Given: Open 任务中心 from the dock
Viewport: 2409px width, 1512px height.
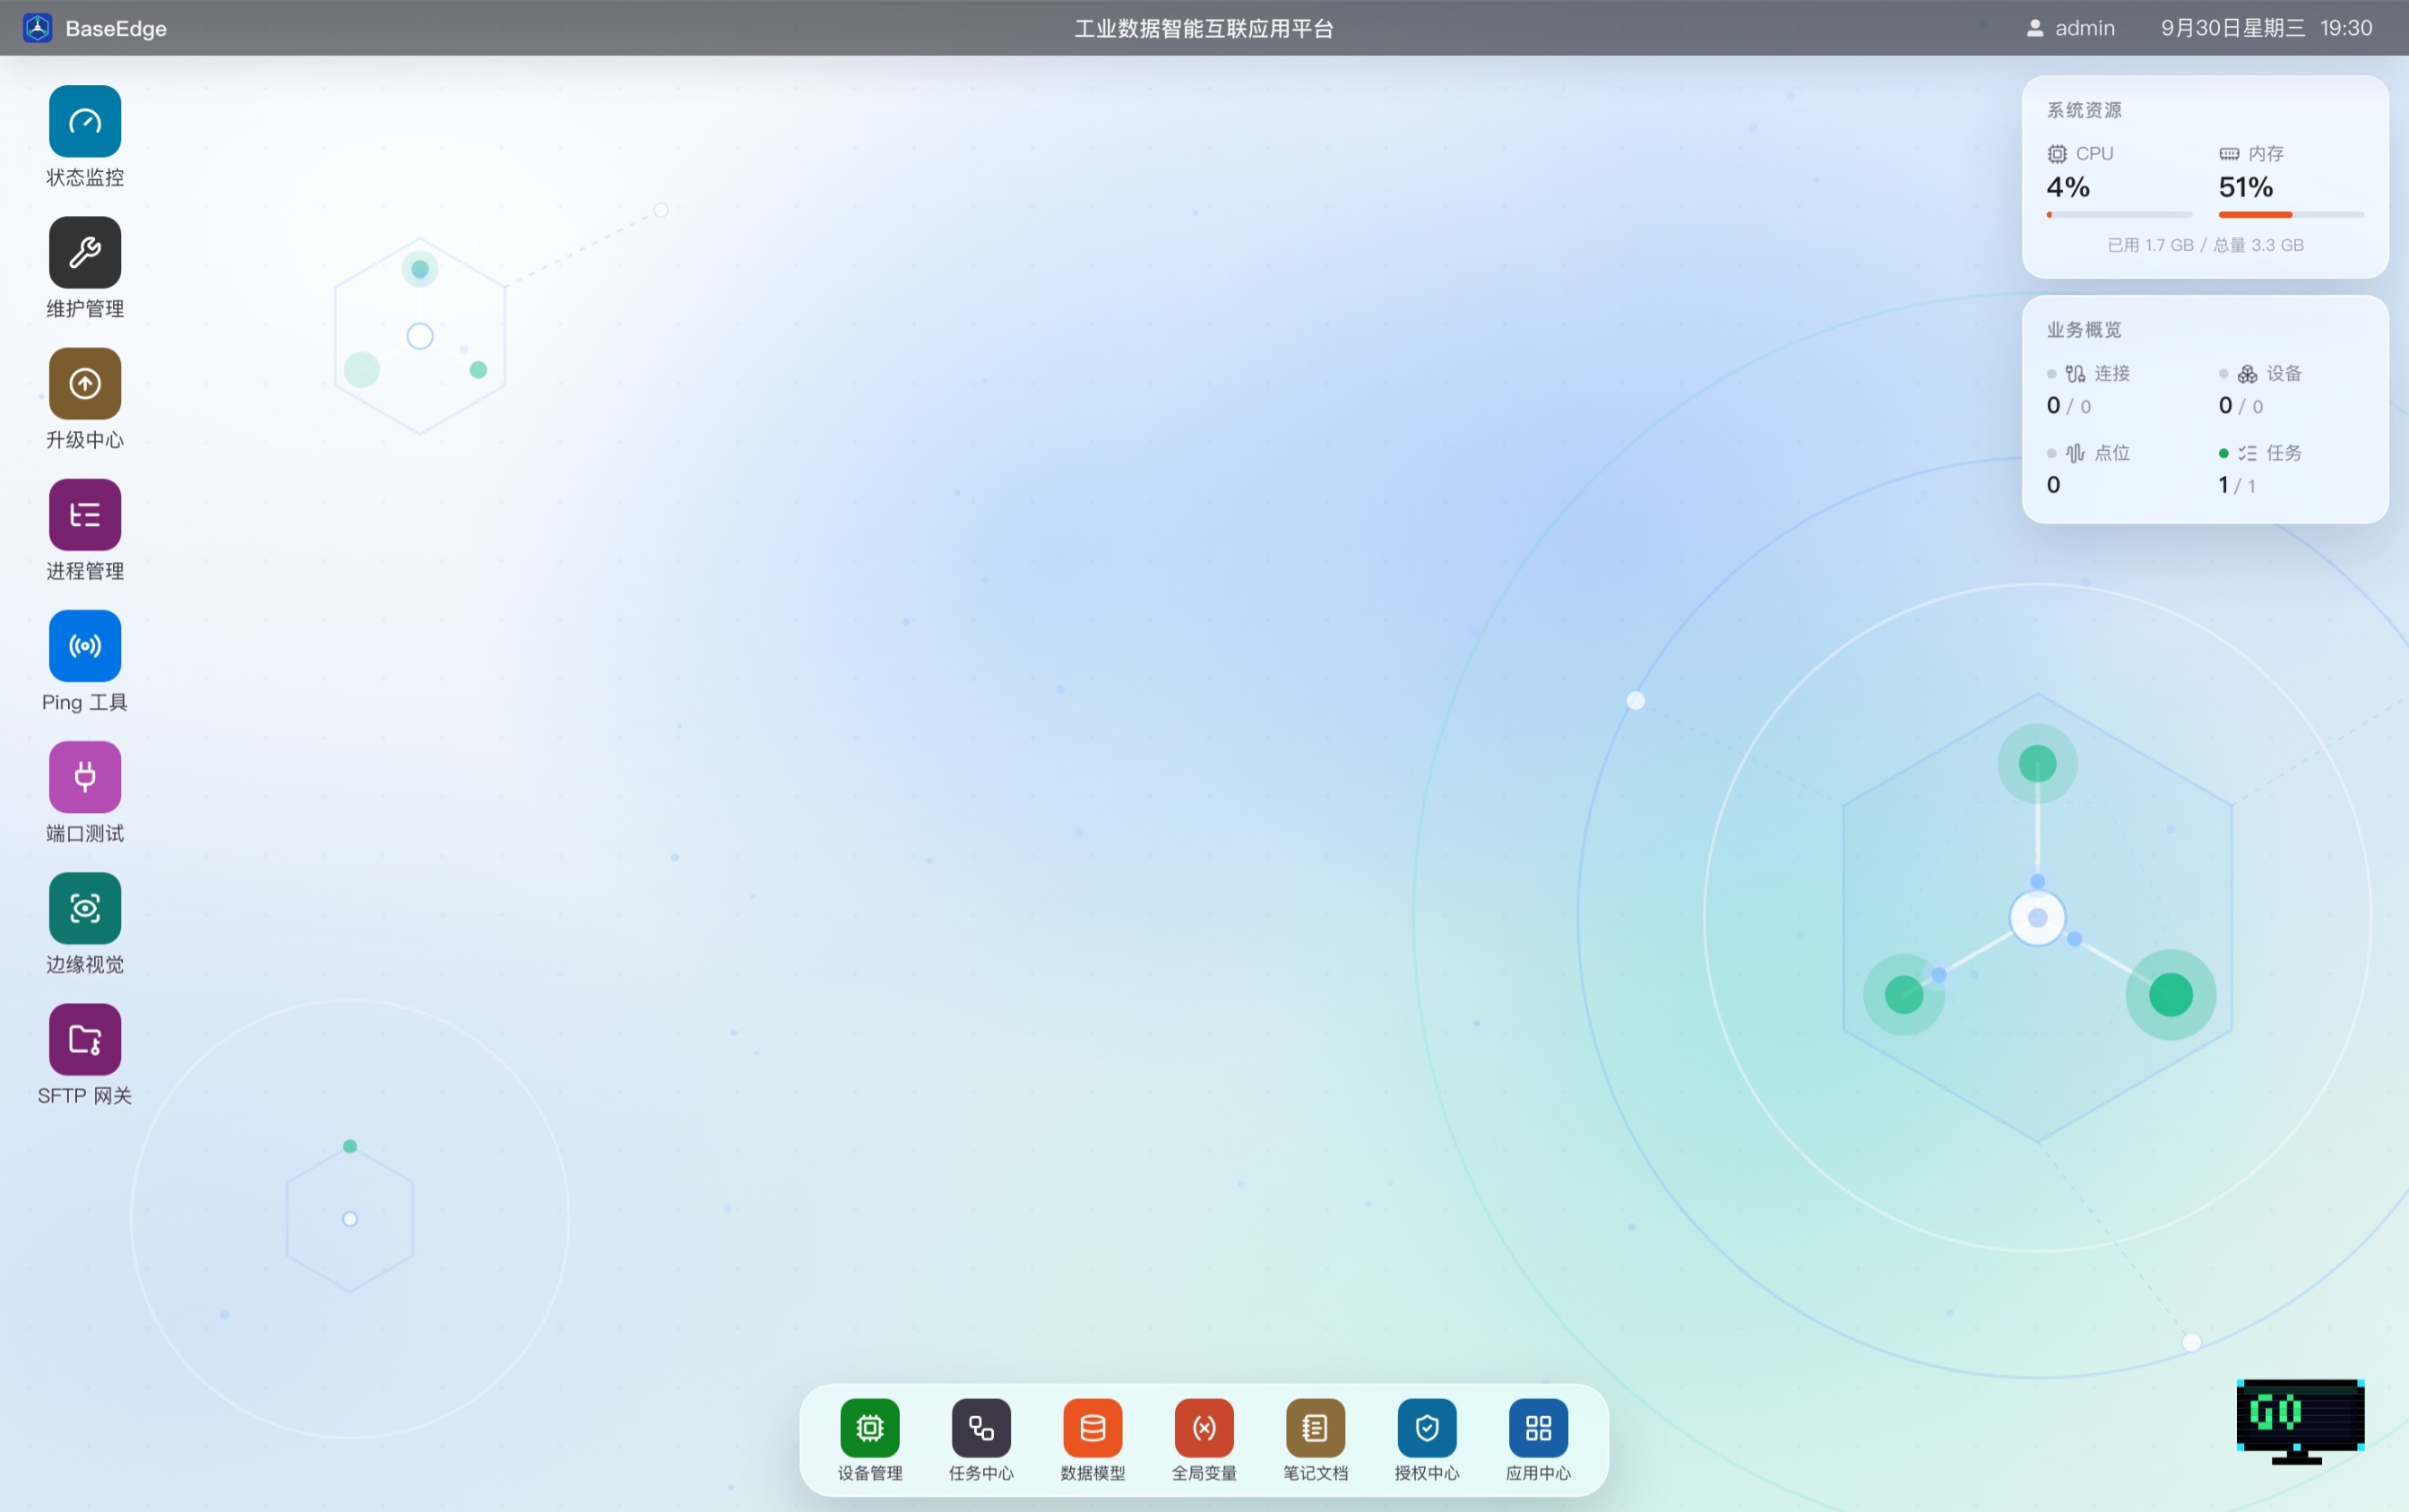Looking at the screenshot, I should (x=981, y=1427).
